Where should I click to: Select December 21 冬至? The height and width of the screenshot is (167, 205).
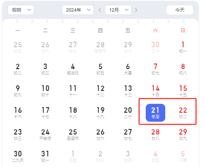tap(155, 113)
